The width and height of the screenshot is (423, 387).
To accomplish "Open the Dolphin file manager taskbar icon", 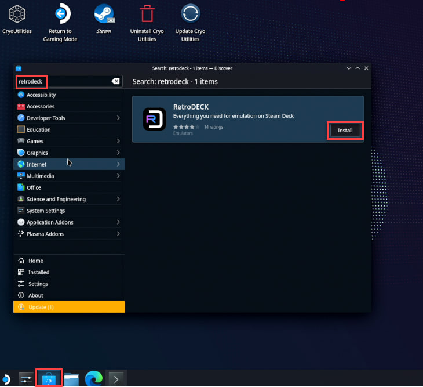I will [71, 379].
